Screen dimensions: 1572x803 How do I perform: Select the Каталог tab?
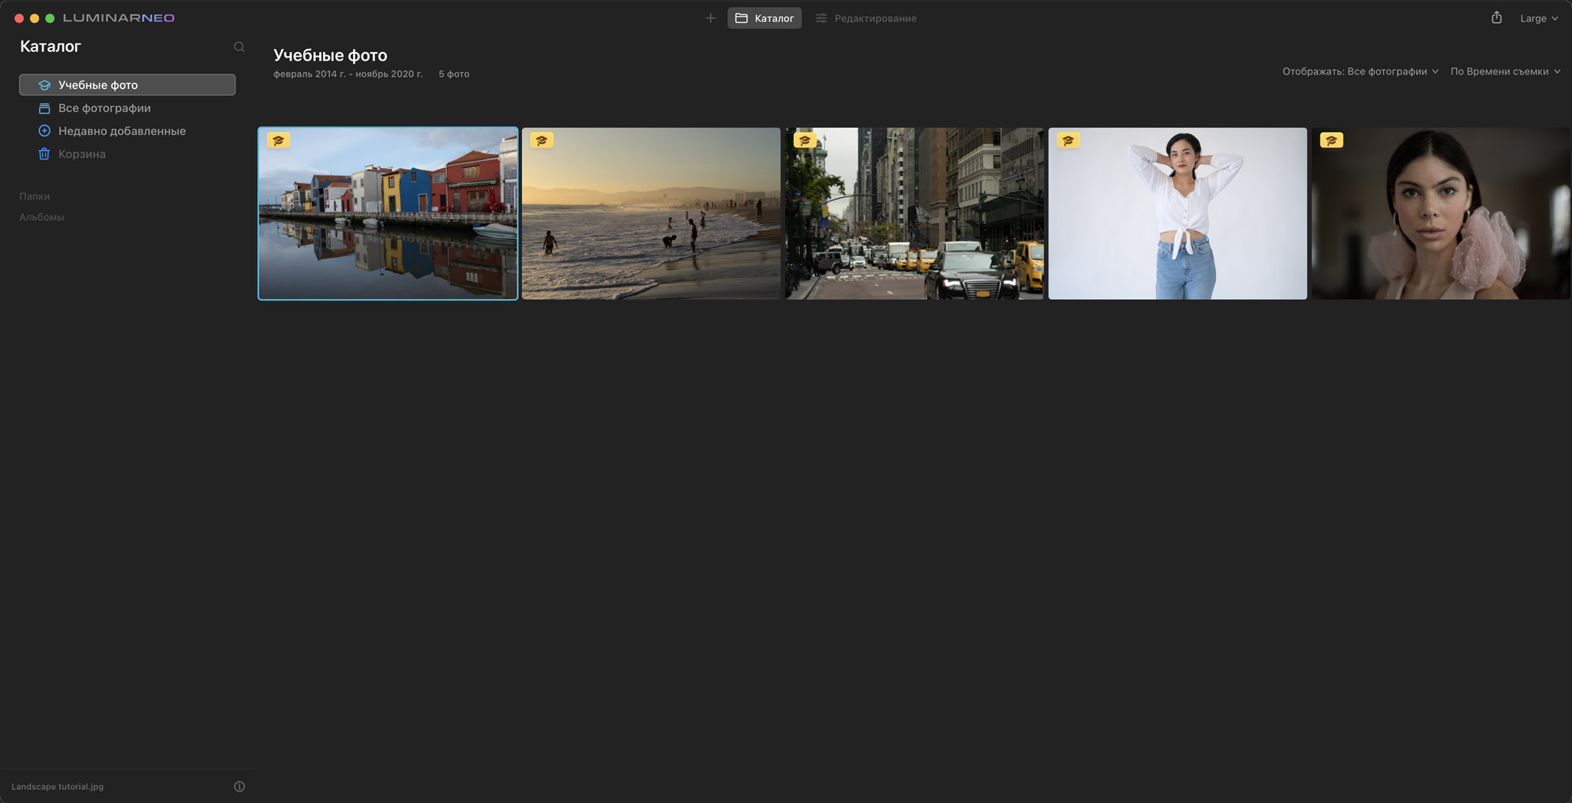[x=764, y=18]
